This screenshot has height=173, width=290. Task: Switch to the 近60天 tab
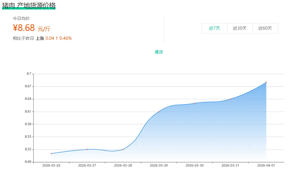(265, 28)
